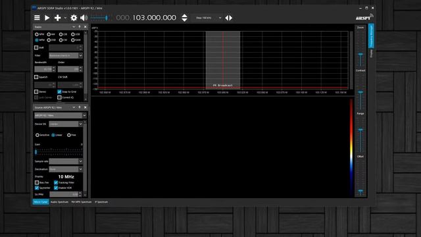Click the AIRSPY logo
This screenshot has height=237, width=421.
coord(364,18)
